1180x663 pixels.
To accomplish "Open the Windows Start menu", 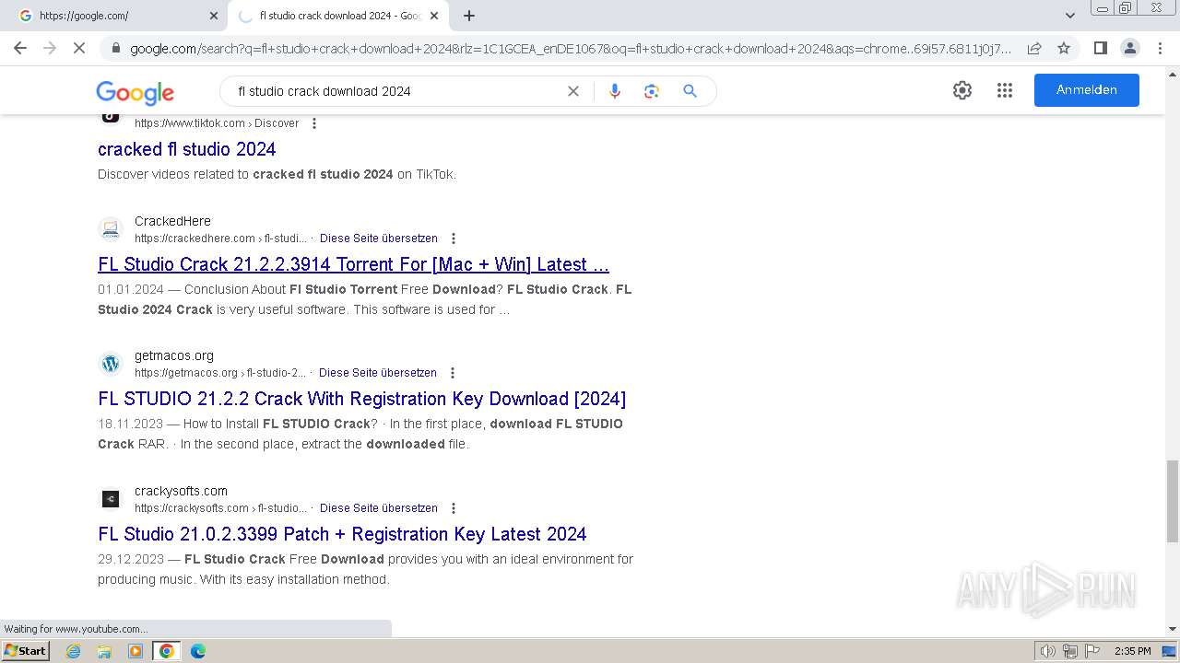I will pos(25,650).
